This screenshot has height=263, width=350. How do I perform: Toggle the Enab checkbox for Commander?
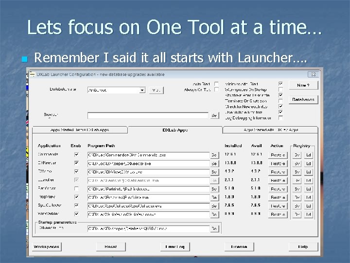pos(76,154)
